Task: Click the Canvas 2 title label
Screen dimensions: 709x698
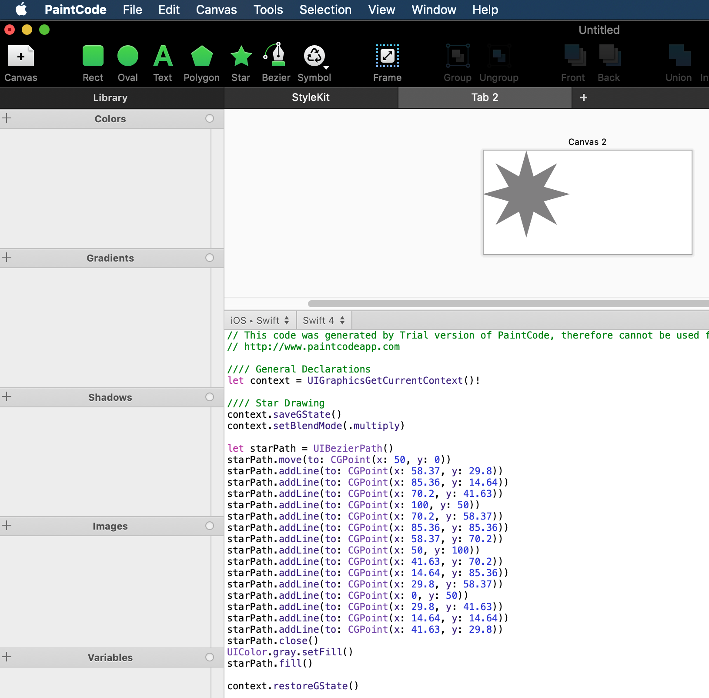Action: (x=587, y=142)
